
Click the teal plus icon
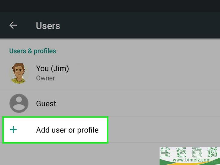(x=13, y=130)
